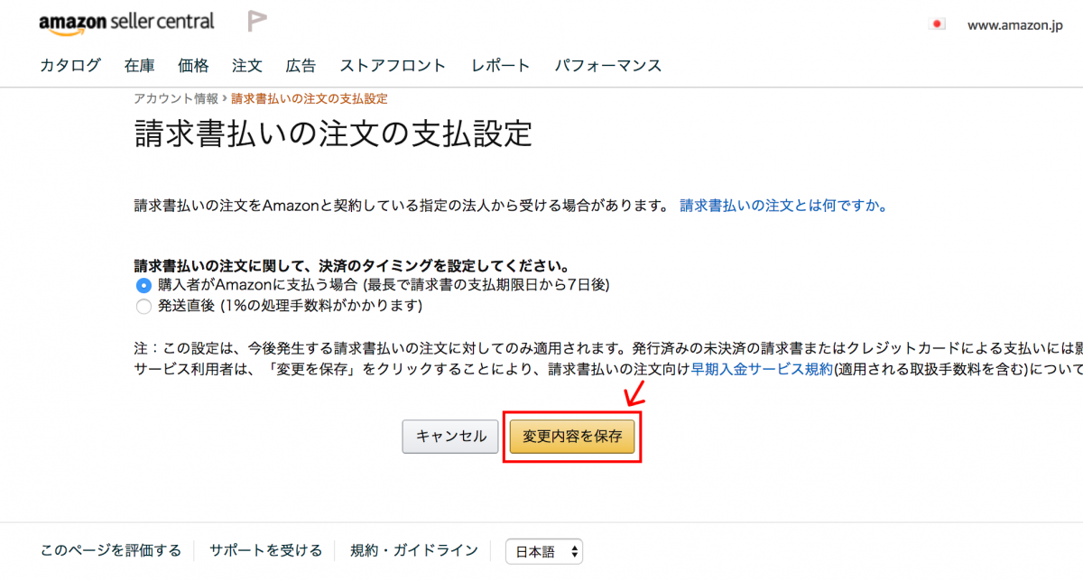Go to アカウント情報 breadcrumb

click(x=176, y=98)
